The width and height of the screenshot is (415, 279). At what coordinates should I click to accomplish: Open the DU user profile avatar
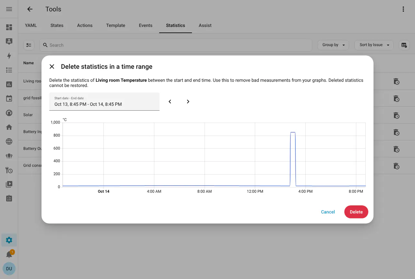coord(9,269)
